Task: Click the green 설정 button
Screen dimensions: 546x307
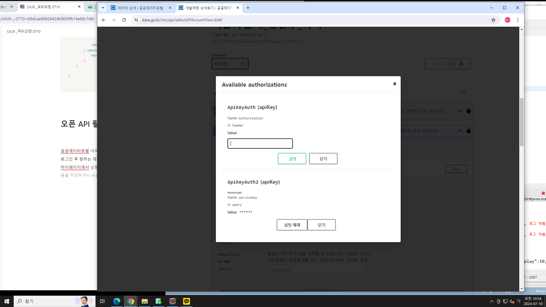Action: click(x=292, y=159)
